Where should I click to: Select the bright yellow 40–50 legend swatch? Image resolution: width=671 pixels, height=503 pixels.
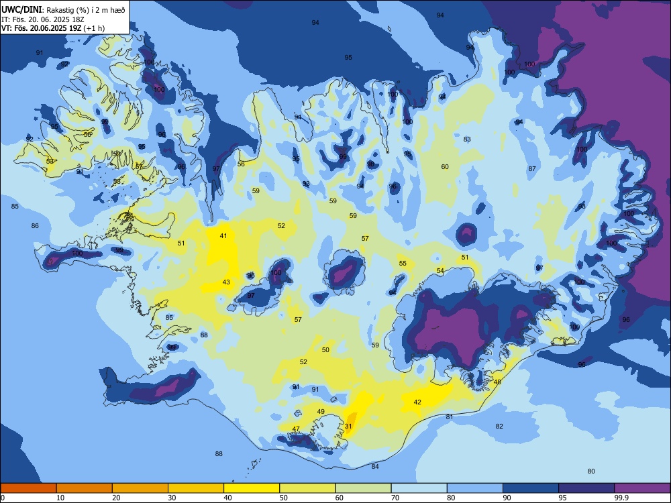252,488
